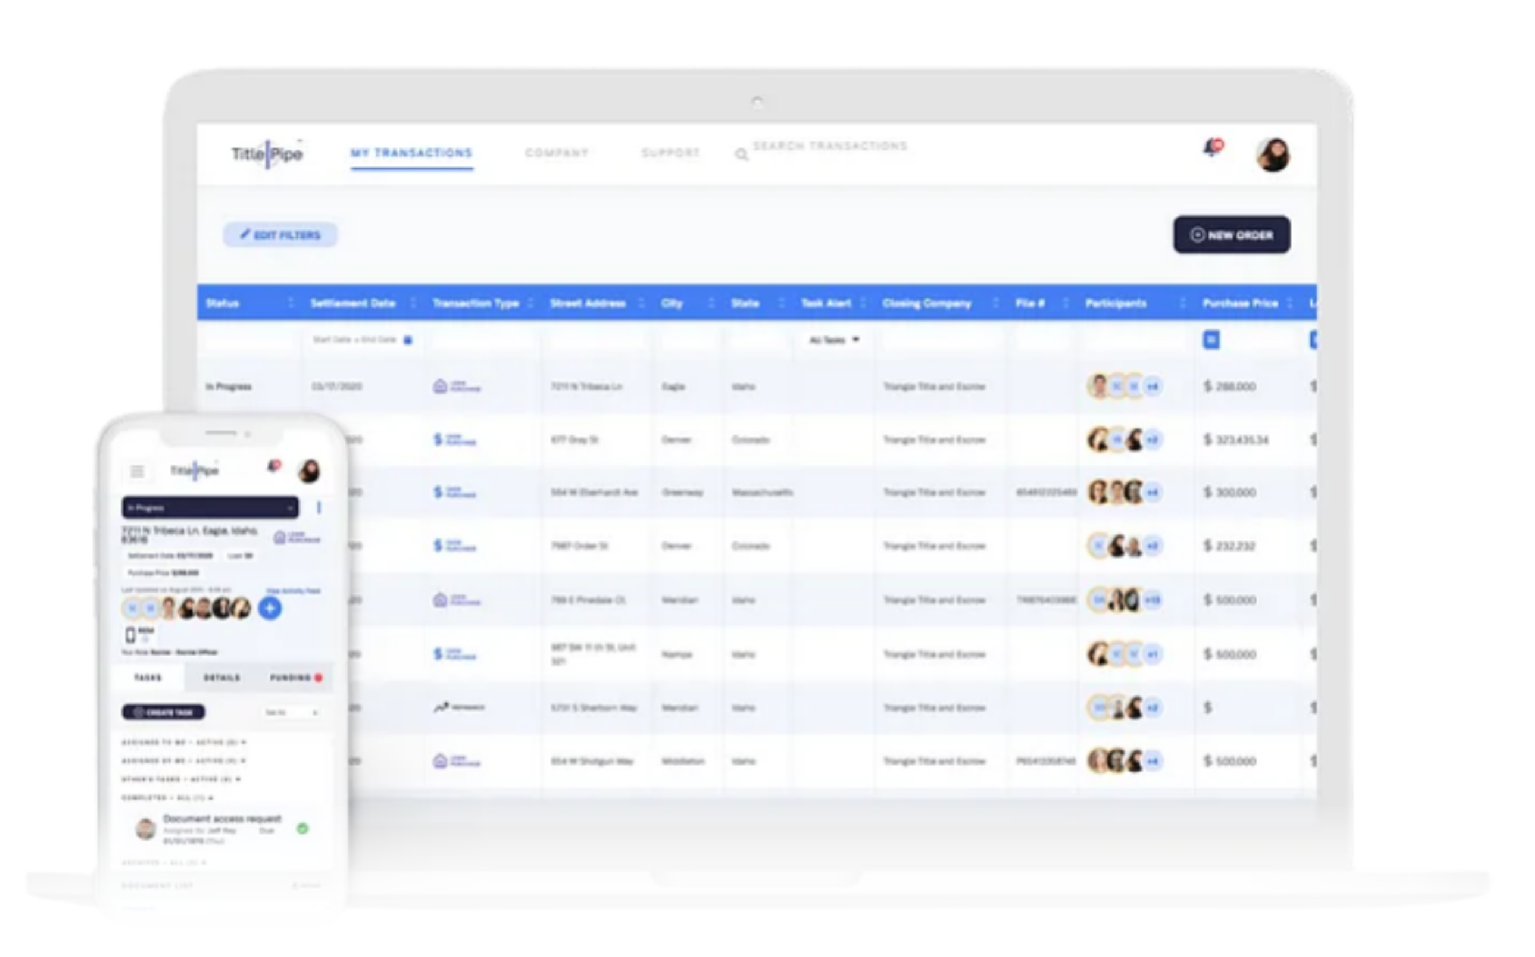
Task: Click the Settlement Date column options dots
Action: (413, 303)
